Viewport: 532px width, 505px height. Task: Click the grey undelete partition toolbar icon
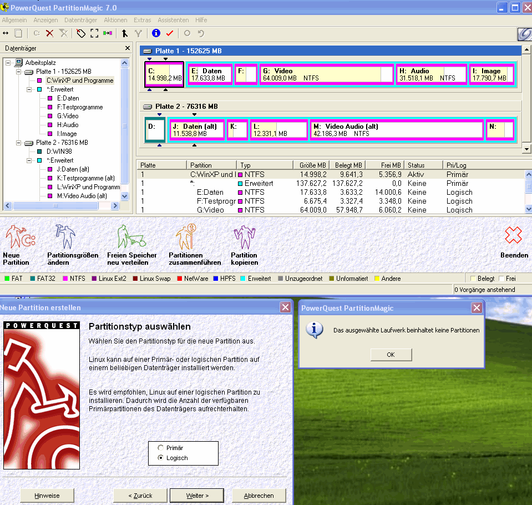63,33
